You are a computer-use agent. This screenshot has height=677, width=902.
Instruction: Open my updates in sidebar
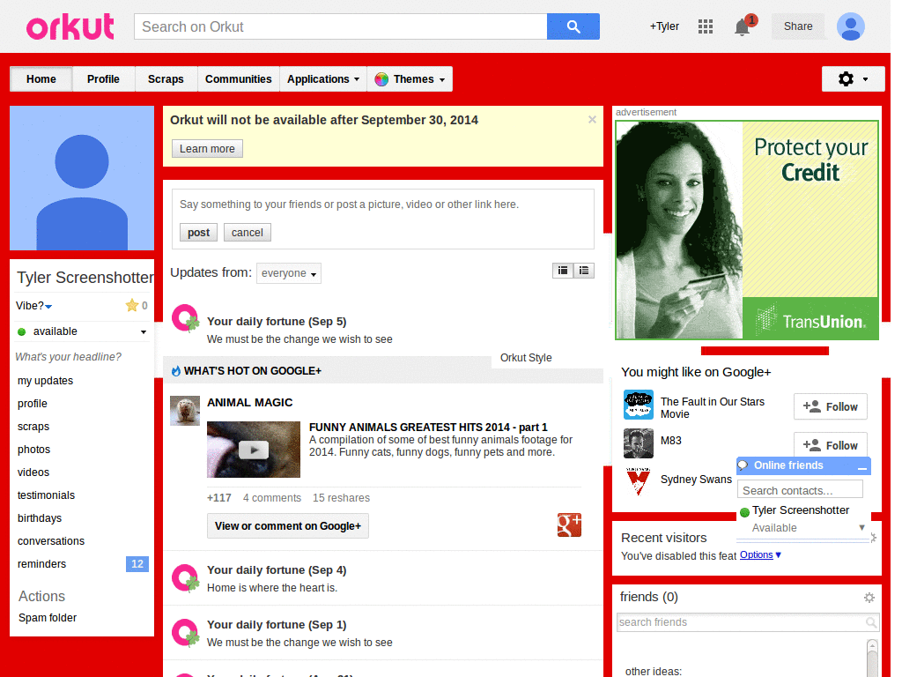46,381
